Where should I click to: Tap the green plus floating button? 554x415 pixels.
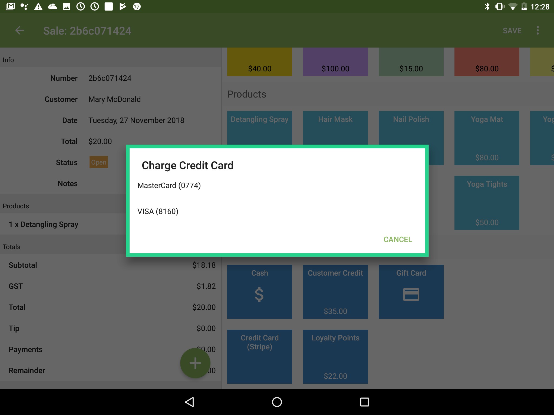195,363
